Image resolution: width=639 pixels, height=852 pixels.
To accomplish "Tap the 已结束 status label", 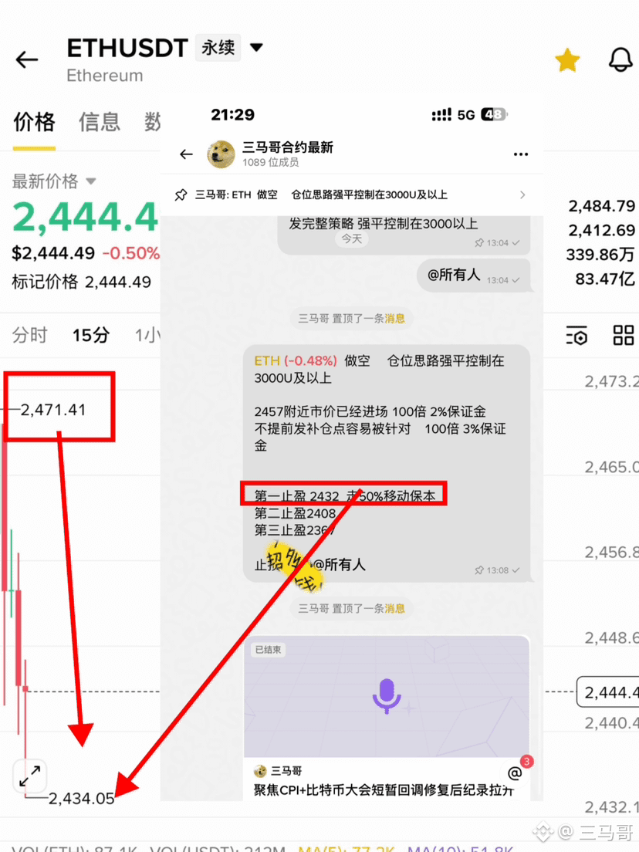I will (269, 650).
